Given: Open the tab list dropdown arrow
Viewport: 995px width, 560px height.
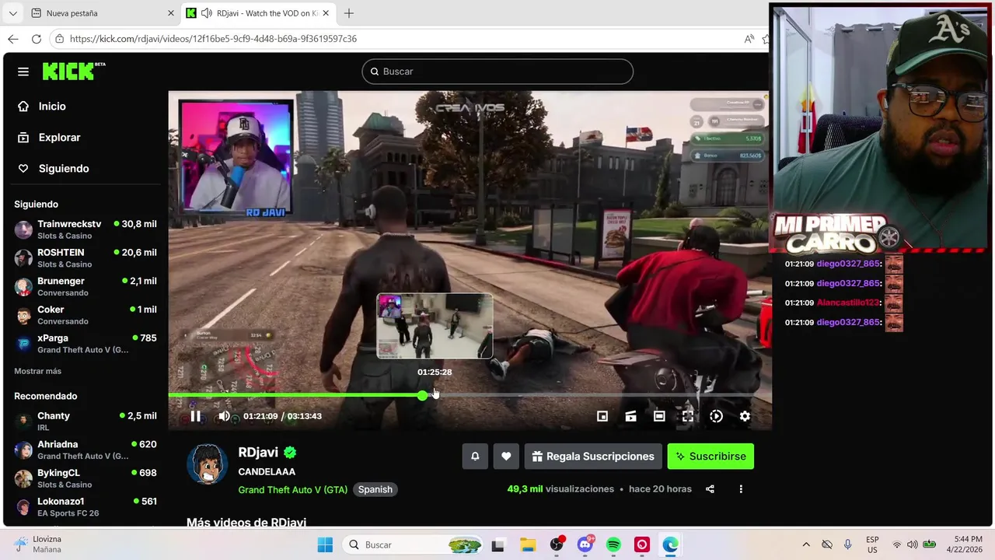Looking at the screenshot, I should point(12,13).
